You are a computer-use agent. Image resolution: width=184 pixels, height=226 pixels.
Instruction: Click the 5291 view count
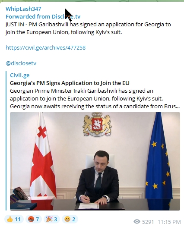coord(148,222)
